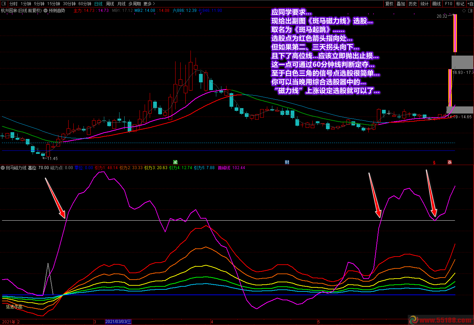
Task: Click the red $ marker icon
Action: pos(434,163)
